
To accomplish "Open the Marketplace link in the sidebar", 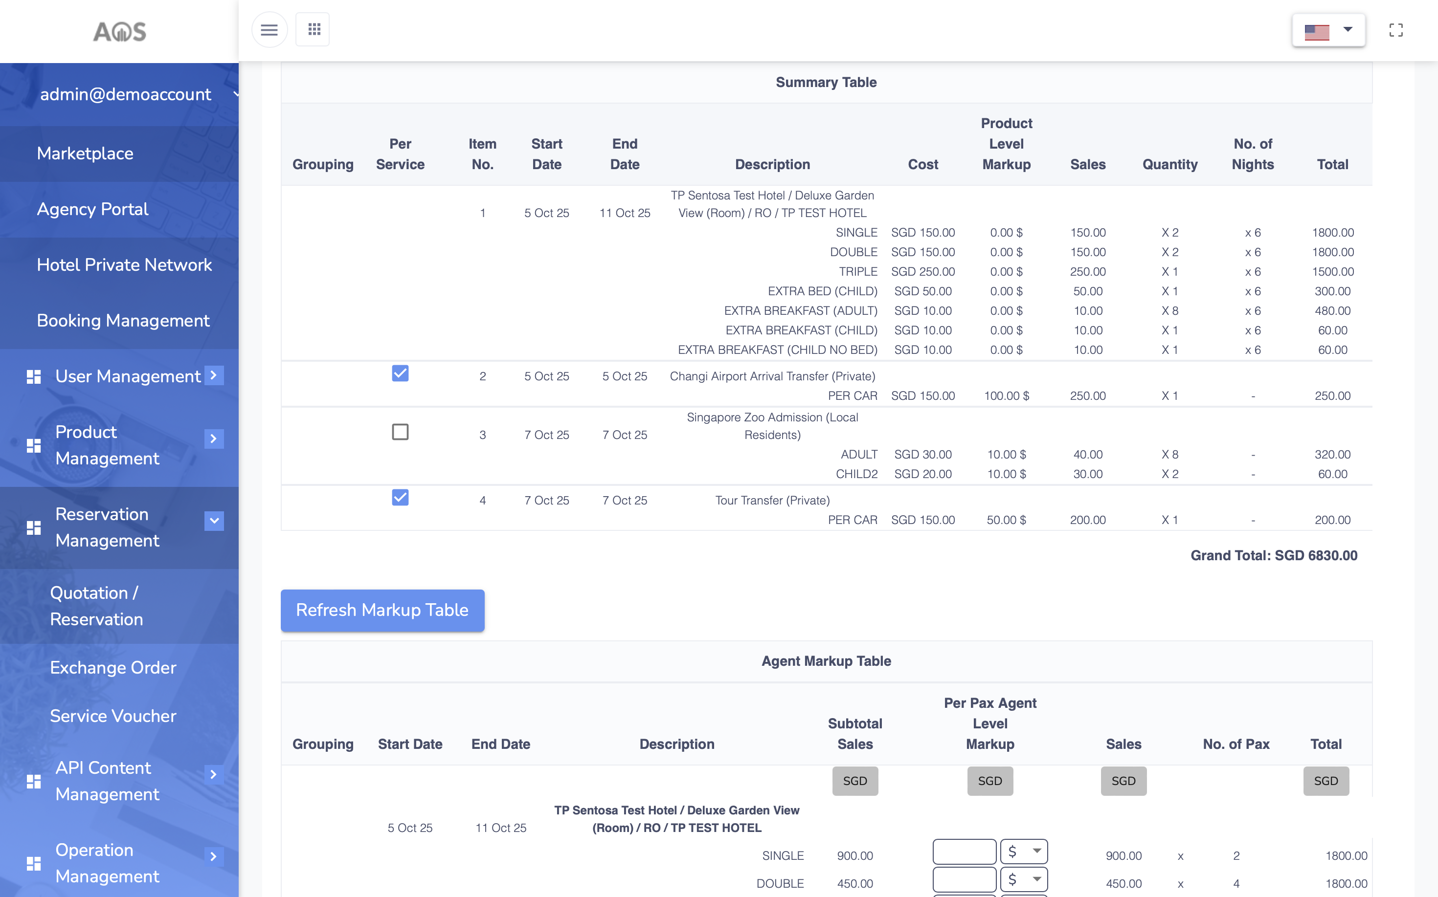I will point(85,153).
